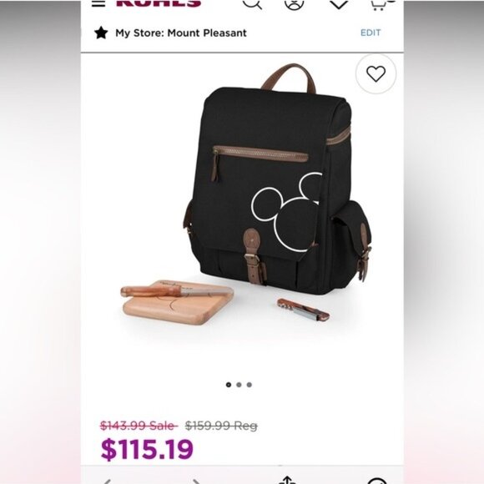Viewport: 484px width, 484px height.
Task: Click the $115.19 current price
Action: [x=147, y=450]
